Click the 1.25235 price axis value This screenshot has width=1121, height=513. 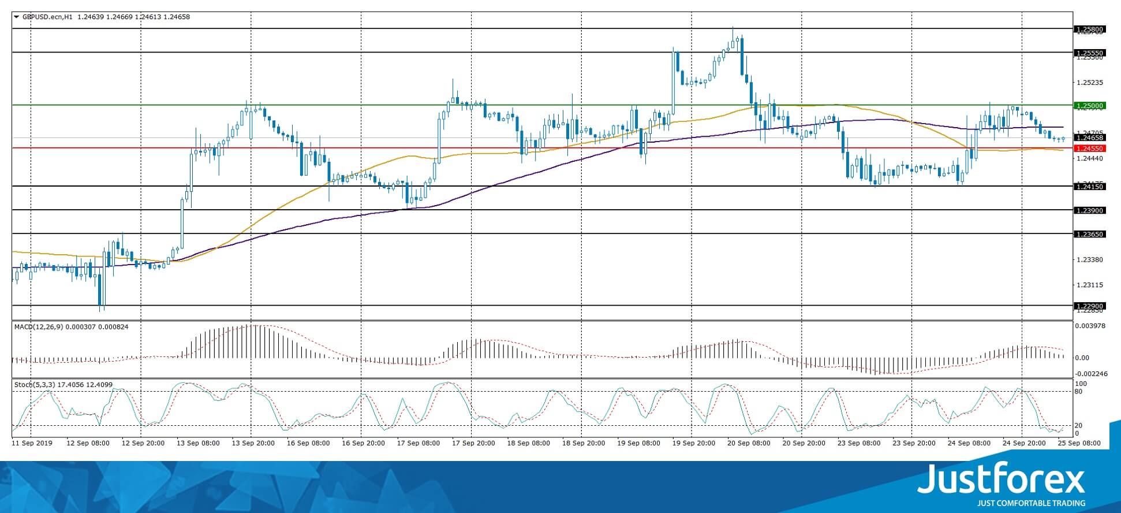[1089, 83]
